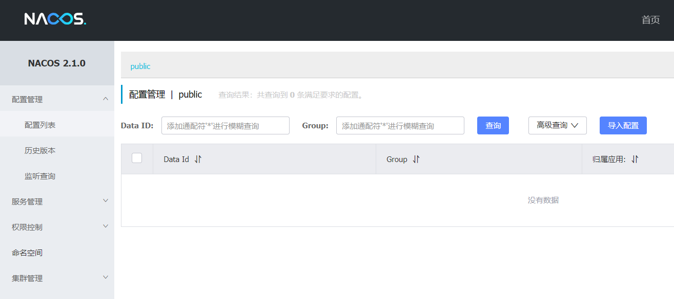
Task: Open 命名空间 in the sidebar
Action: [27, 252]
